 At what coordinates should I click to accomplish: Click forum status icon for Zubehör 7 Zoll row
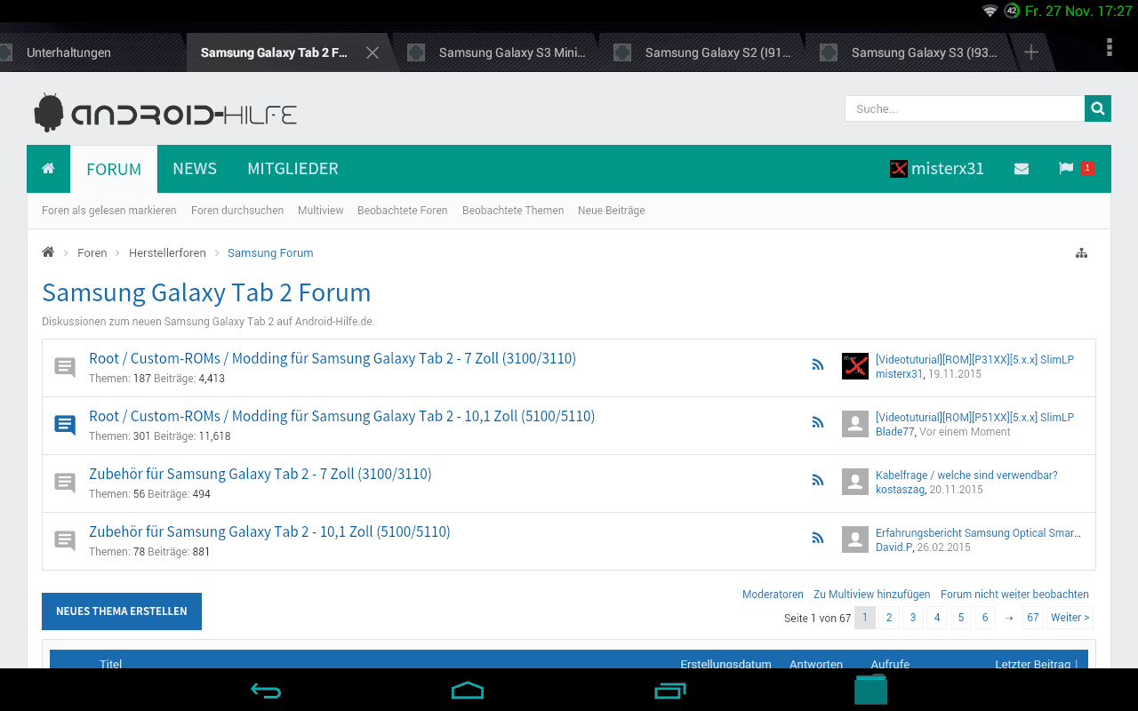click(65, 482)
